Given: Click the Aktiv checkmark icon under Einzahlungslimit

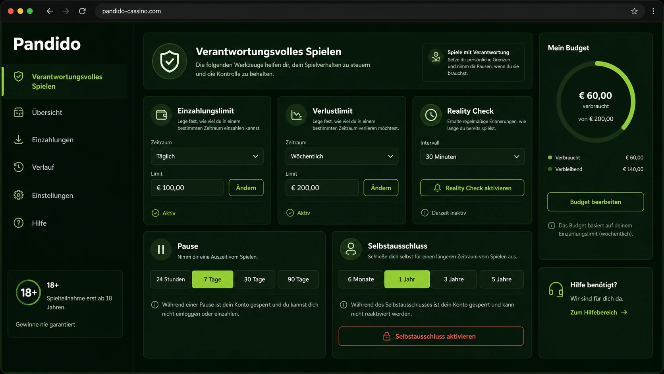Looking at the screenshot, I should pos(155,213).
